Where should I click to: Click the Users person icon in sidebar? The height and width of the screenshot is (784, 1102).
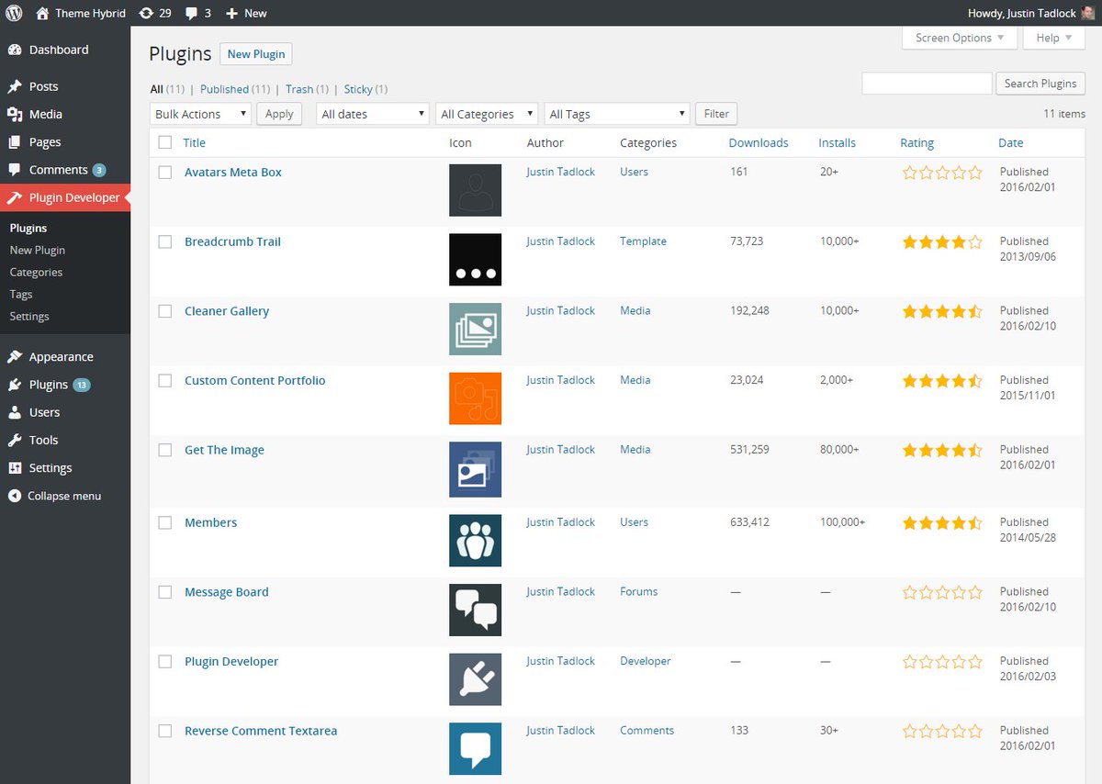[x=15, y=412]
